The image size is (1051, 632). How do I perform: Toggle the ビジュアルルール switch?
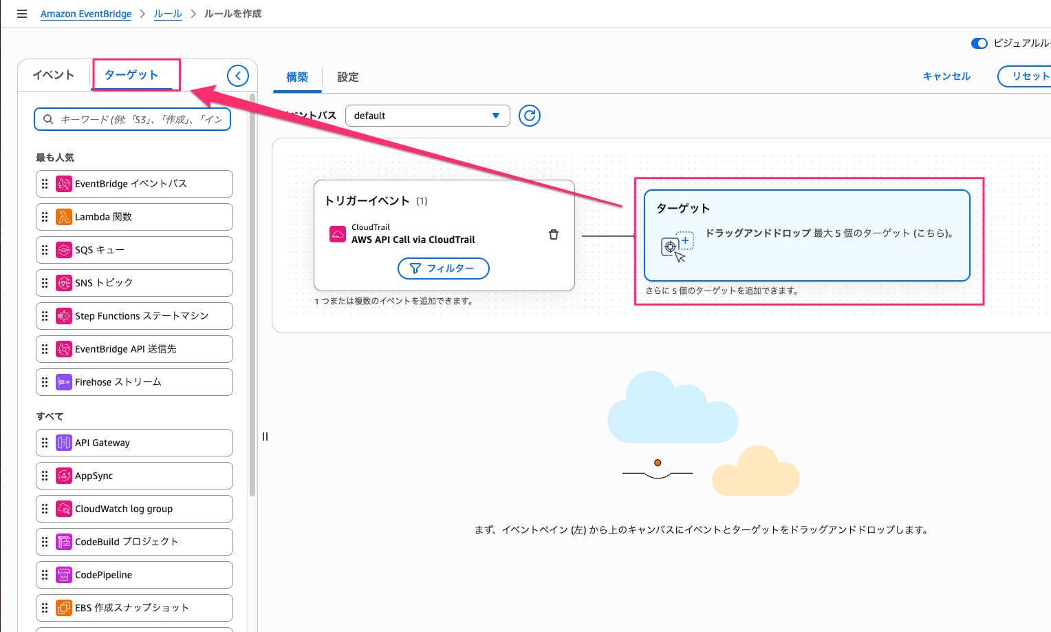pyautogui.click(x=979, y=43)
